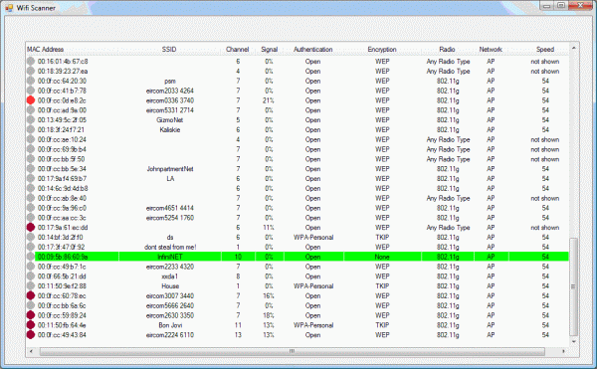Click the gray status dot for 00:18:39:23:27:ea

31,72
